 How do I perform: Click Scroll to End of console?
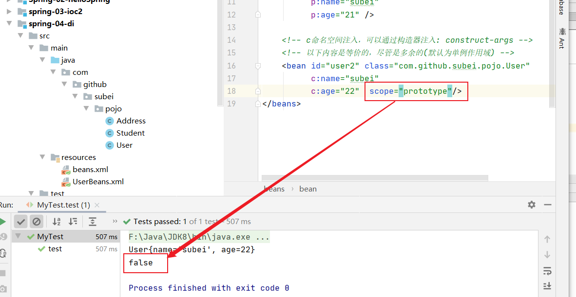coord(547,286)
